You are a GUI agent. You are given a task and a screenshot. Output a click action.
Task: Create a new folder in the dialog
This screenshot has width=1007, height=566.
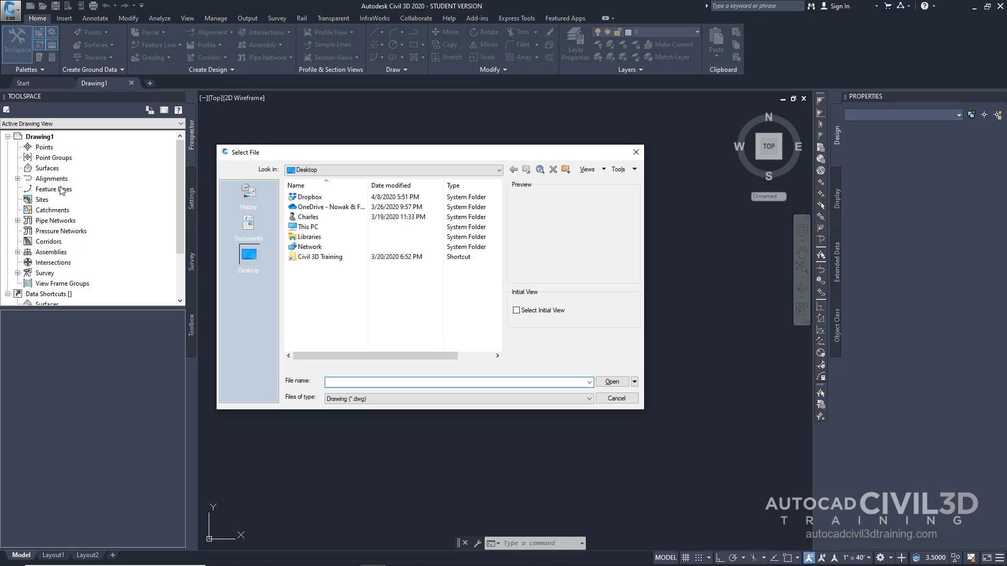566,169
